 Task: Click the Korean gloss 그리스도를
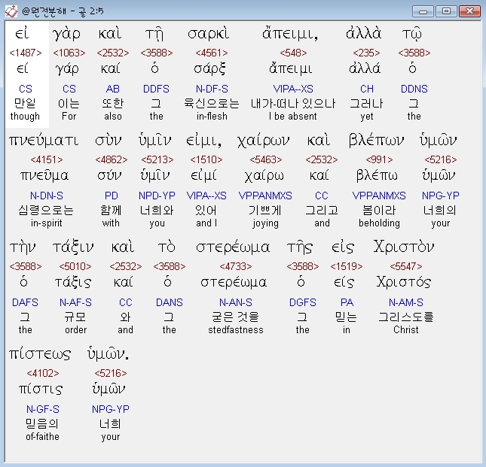(406, 317)
